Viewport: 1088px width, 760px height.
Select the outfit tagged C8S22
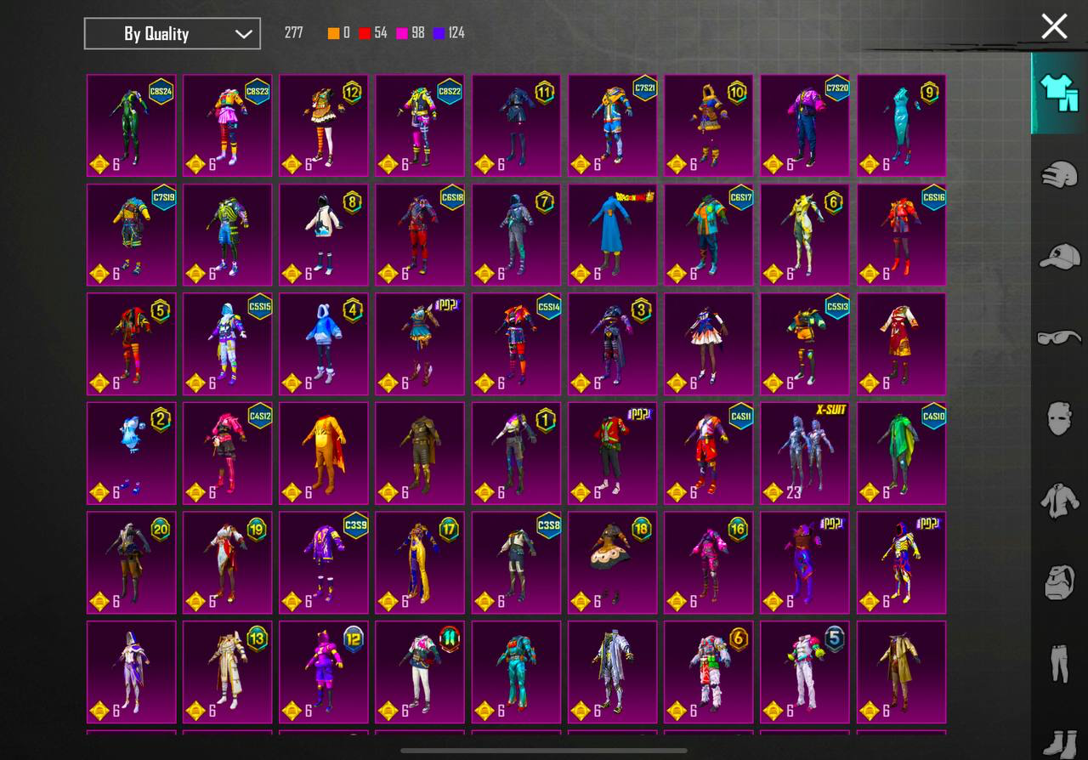(420, 125)
